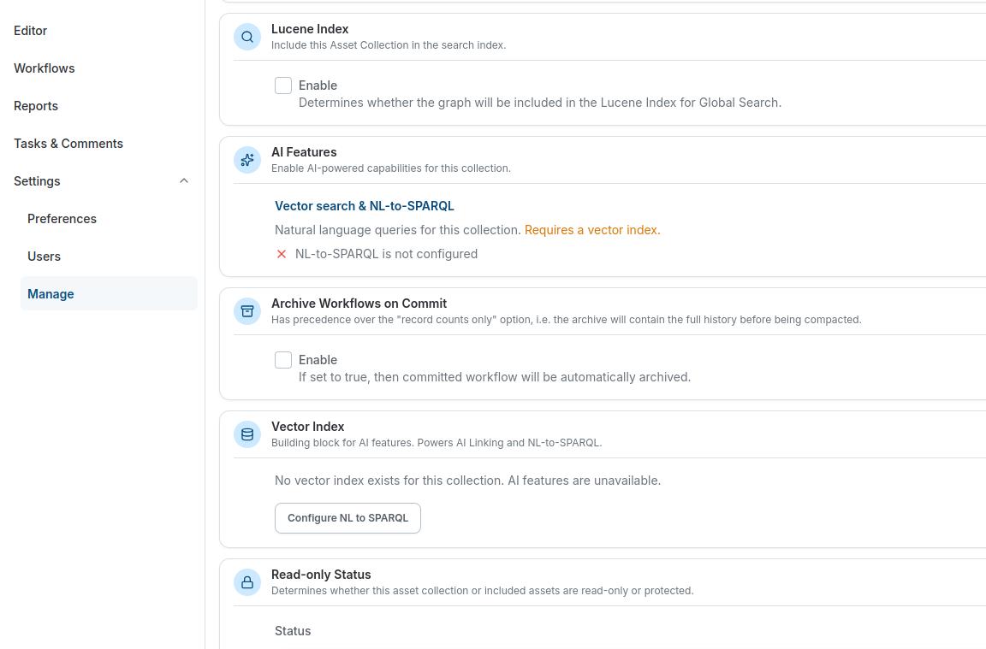Image resolution: width=986 pixels, height=649 pixels.
Task: Click 'If set to true' archive description
Action: [x=495, y=377]
